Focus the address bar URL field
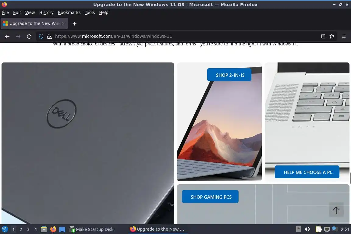The height and width of the screenshot is (234, 351). [186, 36]
